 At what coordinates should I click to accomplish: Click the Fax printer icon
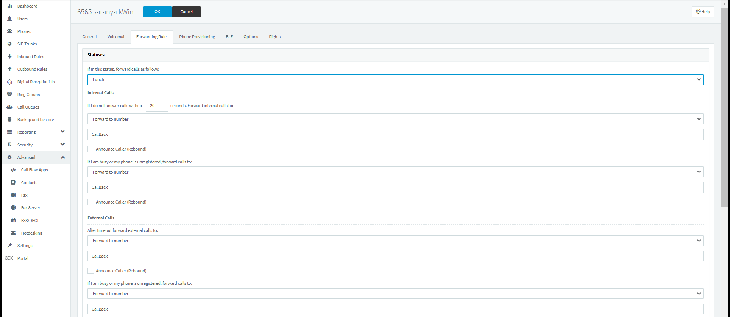[13, 195]
